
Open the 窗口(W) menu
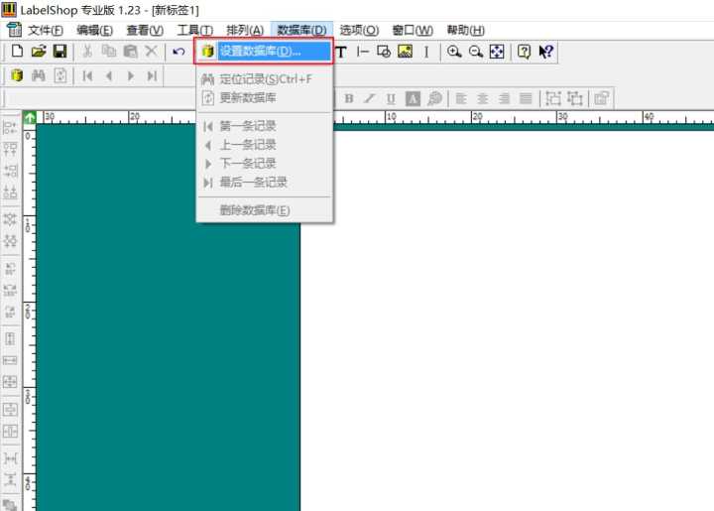tap(413, 31)
